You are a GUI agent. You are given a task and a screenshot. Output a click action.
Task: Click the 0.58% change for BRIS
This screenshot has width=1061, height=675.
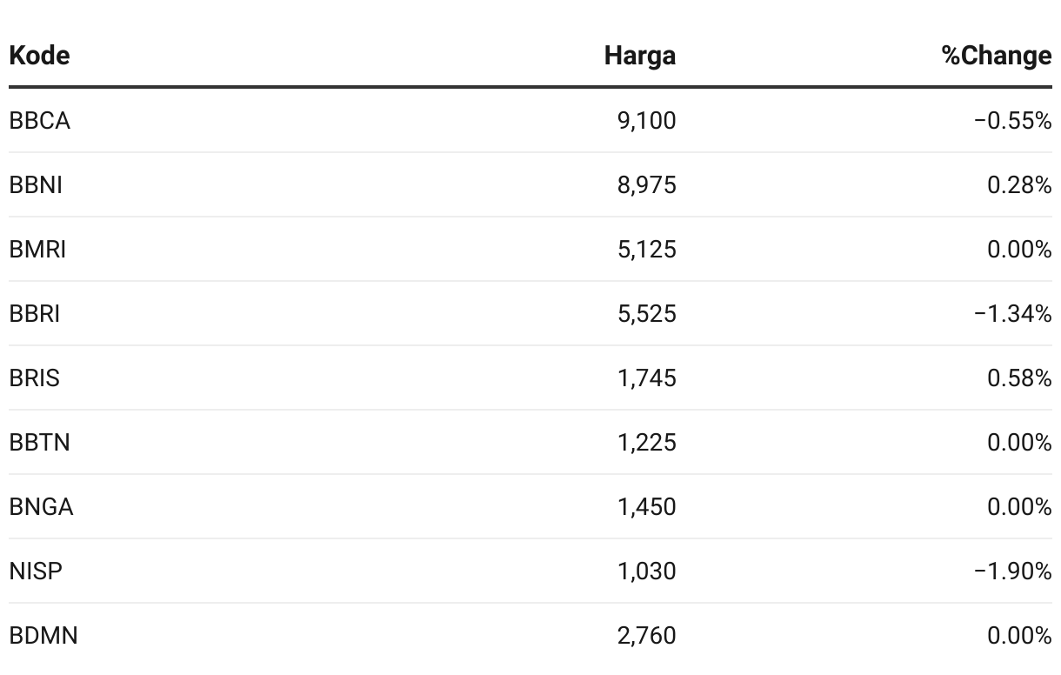pyautogui.click(x=1019, y=378)
